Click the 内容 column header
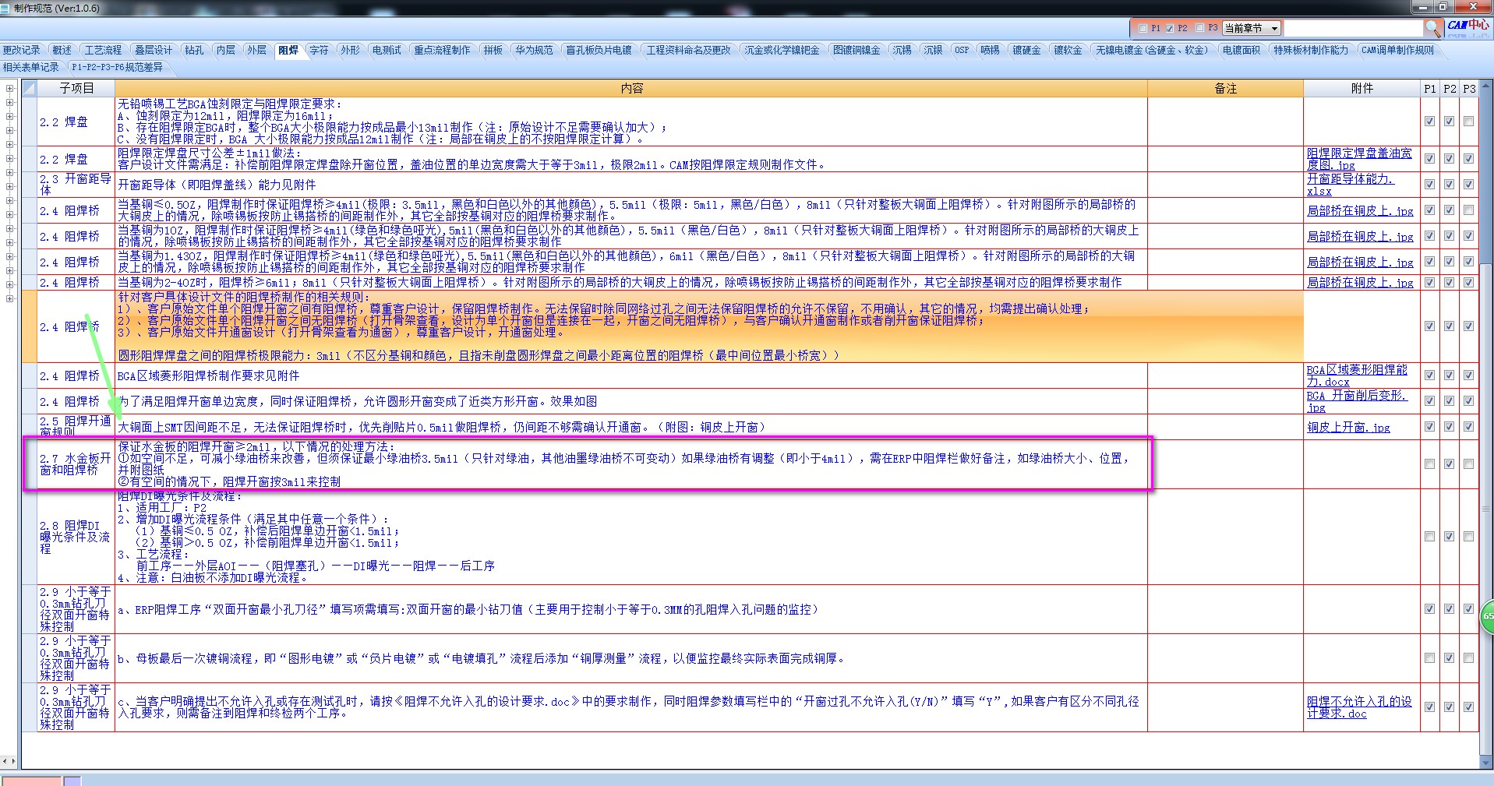This screenshot has height=786, width=1494. [632, 88]
